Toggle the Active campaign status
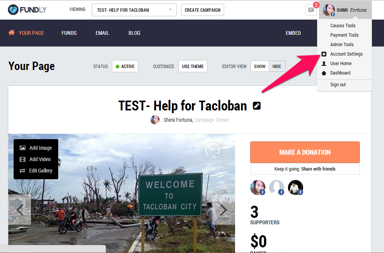 (125, 67)
